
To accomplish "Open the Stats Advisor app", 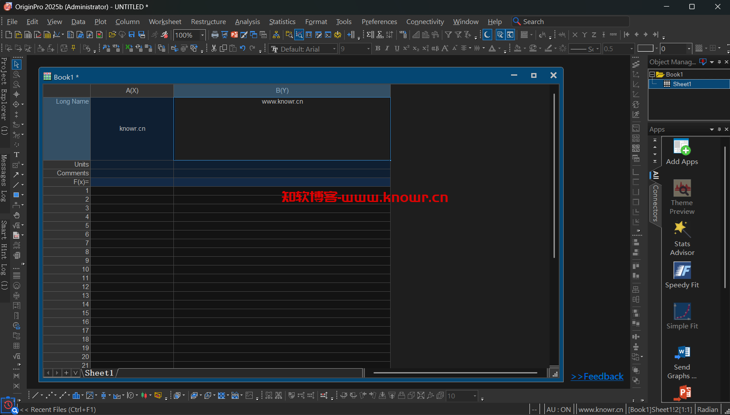I will click(682, 239).
